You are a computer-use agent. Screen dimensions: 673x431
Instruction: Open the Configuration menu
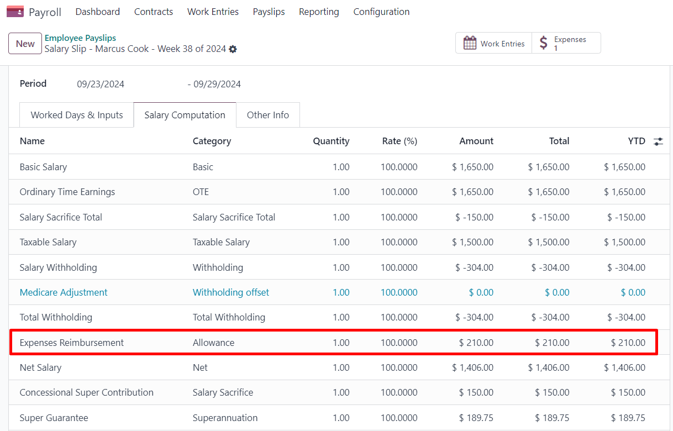click(381, 12)
